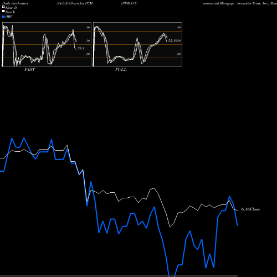Open the FAST stochastic chart thumbnail
This screenshot has width=277, height=277.
coord(47,44)
